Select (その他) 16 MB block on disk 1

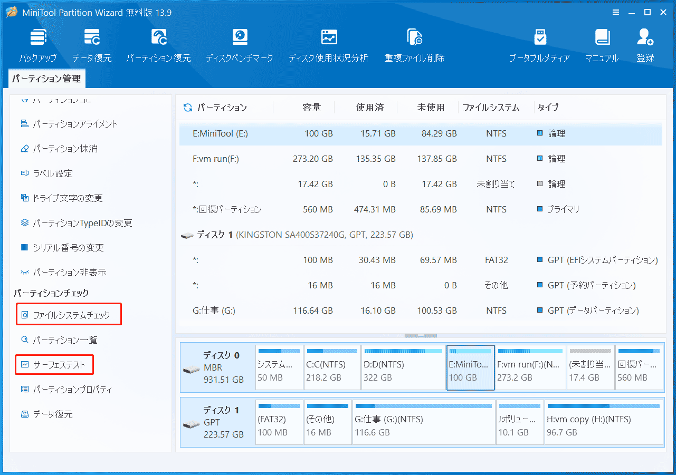[328, 422]
